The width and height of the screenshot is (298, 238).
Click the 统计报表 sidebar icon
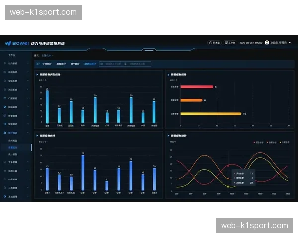coord(5,133)
